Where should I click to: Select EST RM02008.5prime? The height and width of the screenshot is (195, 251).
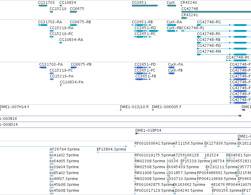[150, 179]
